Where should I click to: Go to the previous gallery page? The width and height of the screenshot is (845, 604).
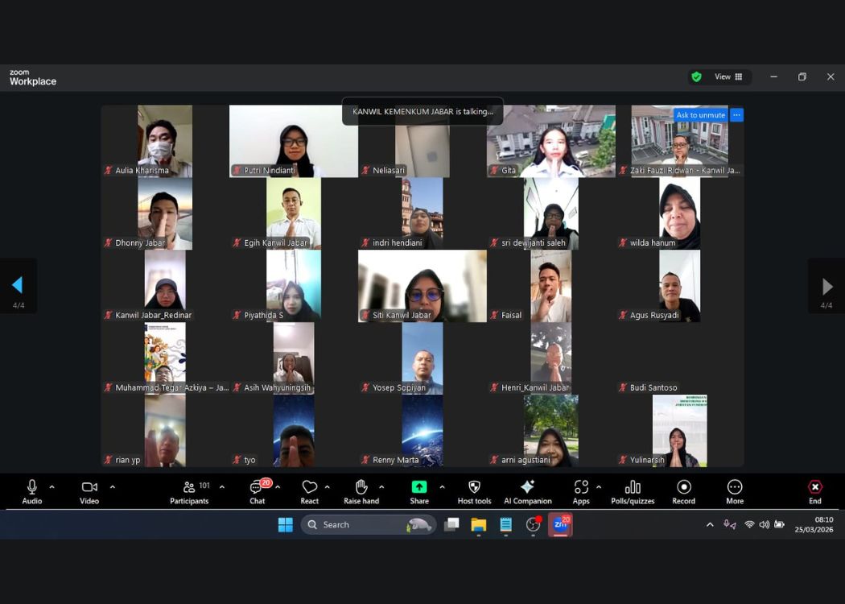[17, 285]
